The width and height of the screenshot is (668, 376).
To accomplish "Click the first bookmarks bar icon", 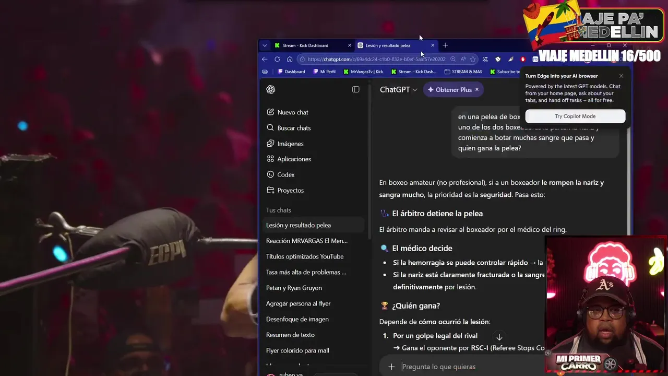I will point(265,72).
